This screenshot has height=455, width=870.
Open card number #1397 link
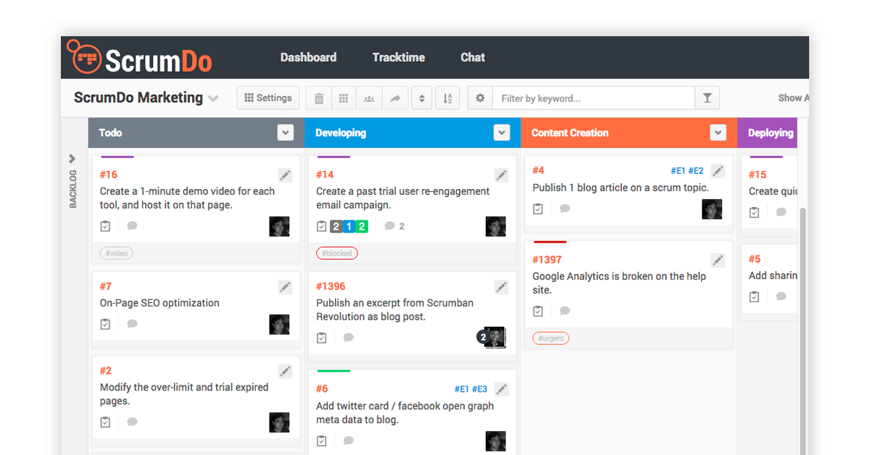[x=547, y=259]
